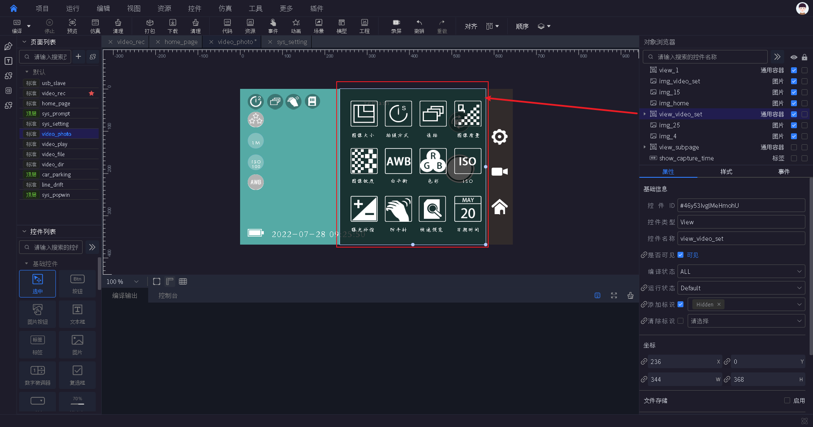Enable the 文件存储 启用 checkbox

(x=787, y=400)
